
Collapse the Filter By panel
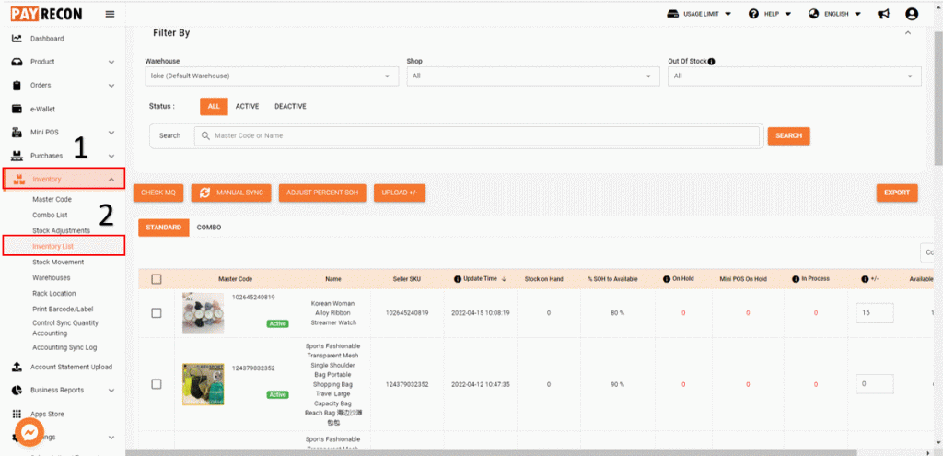tap(907, 32)
